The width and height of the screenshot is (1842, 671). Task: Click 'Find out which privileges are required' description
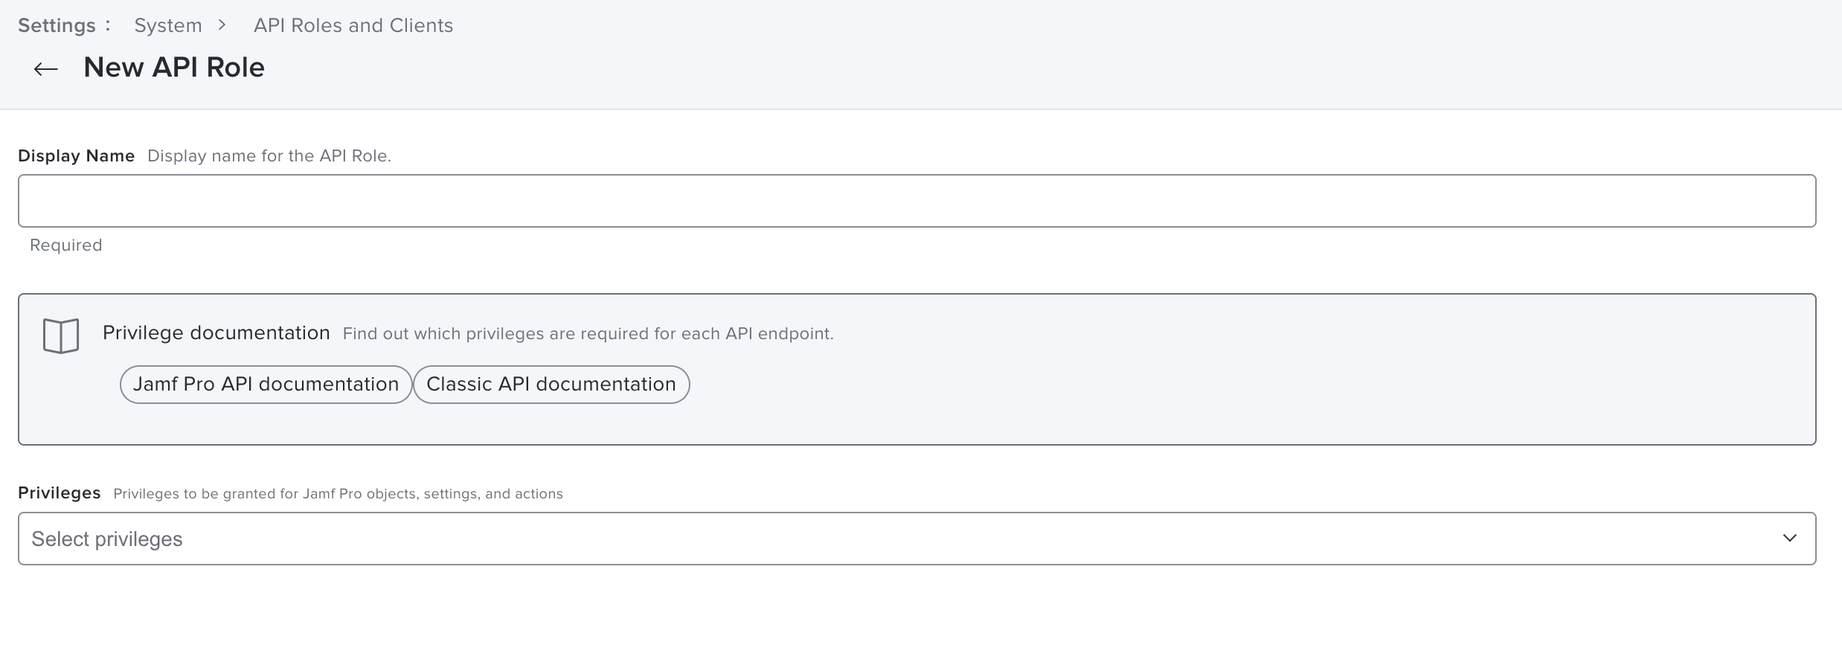pyautogui.click(x=588, y=334)
